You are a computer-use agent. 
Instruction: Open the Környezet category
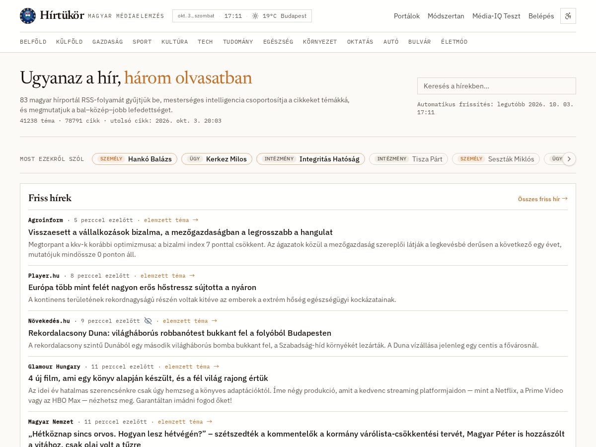320,42
